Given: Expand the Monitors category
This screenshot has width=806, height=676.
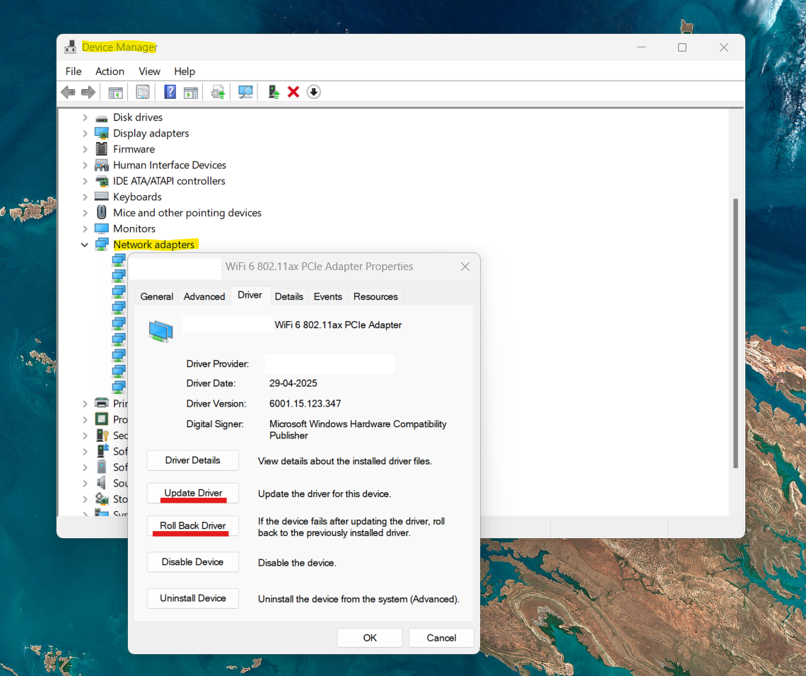Looking at the screenshot, I should [85, 228].
